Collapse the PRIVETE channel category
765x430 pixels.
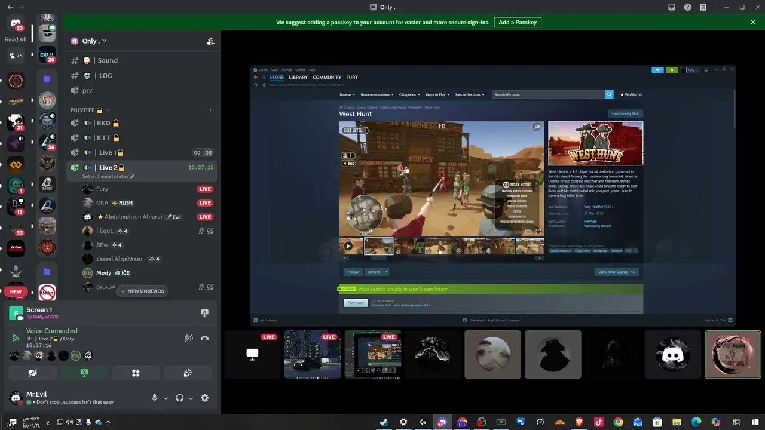[90, 110]
